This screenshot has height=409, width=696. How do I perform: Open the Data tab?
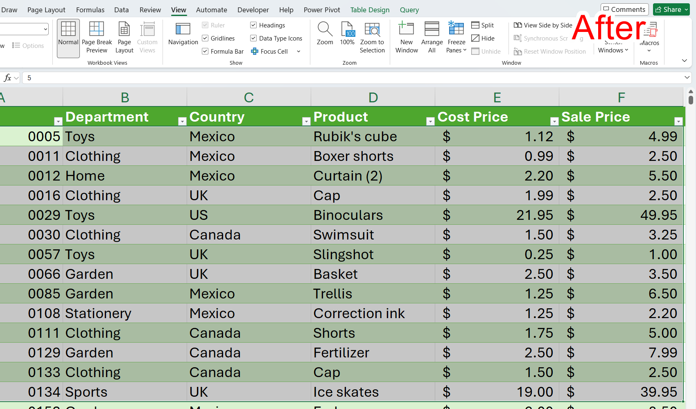pos(121,10)
